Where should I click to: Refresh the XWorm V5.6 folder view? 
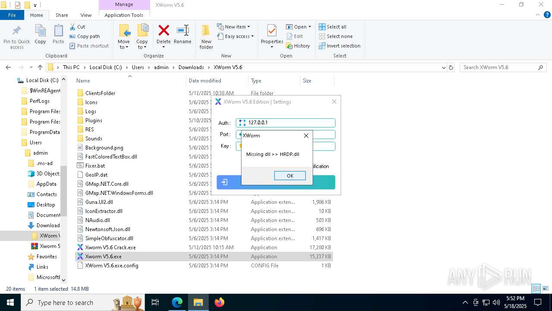[x=451, y=67]
